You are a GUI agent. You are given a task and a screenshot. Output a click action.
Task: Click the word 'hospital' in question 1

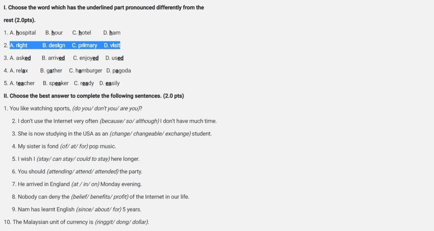tap(26, 33)
